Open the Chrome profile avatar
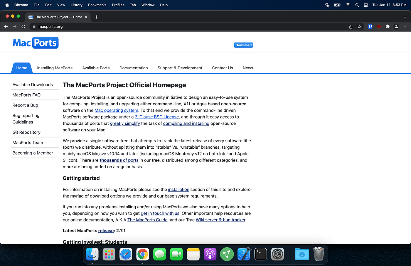 click(396, 27)
